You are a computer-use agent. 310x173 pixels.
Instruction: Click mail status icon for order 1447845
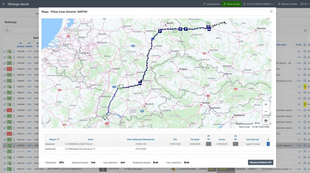pyautogui.click(x=9, y=63)
